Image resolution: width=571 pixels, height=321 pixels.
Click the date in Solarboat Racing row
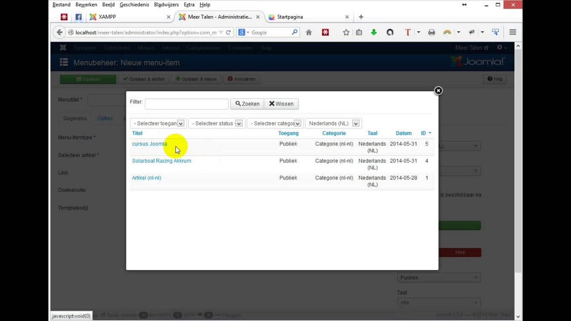click(x=403, y=161)
